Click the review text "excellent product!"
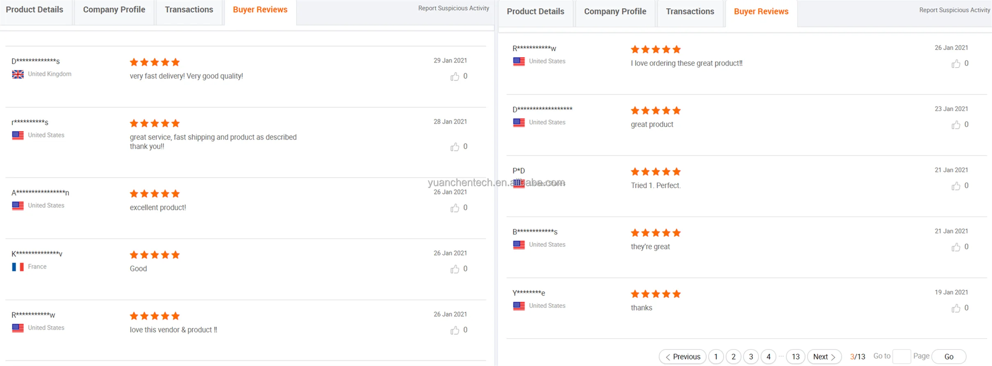992x366 pixels. pyautogui.click(x=158, y=208)
